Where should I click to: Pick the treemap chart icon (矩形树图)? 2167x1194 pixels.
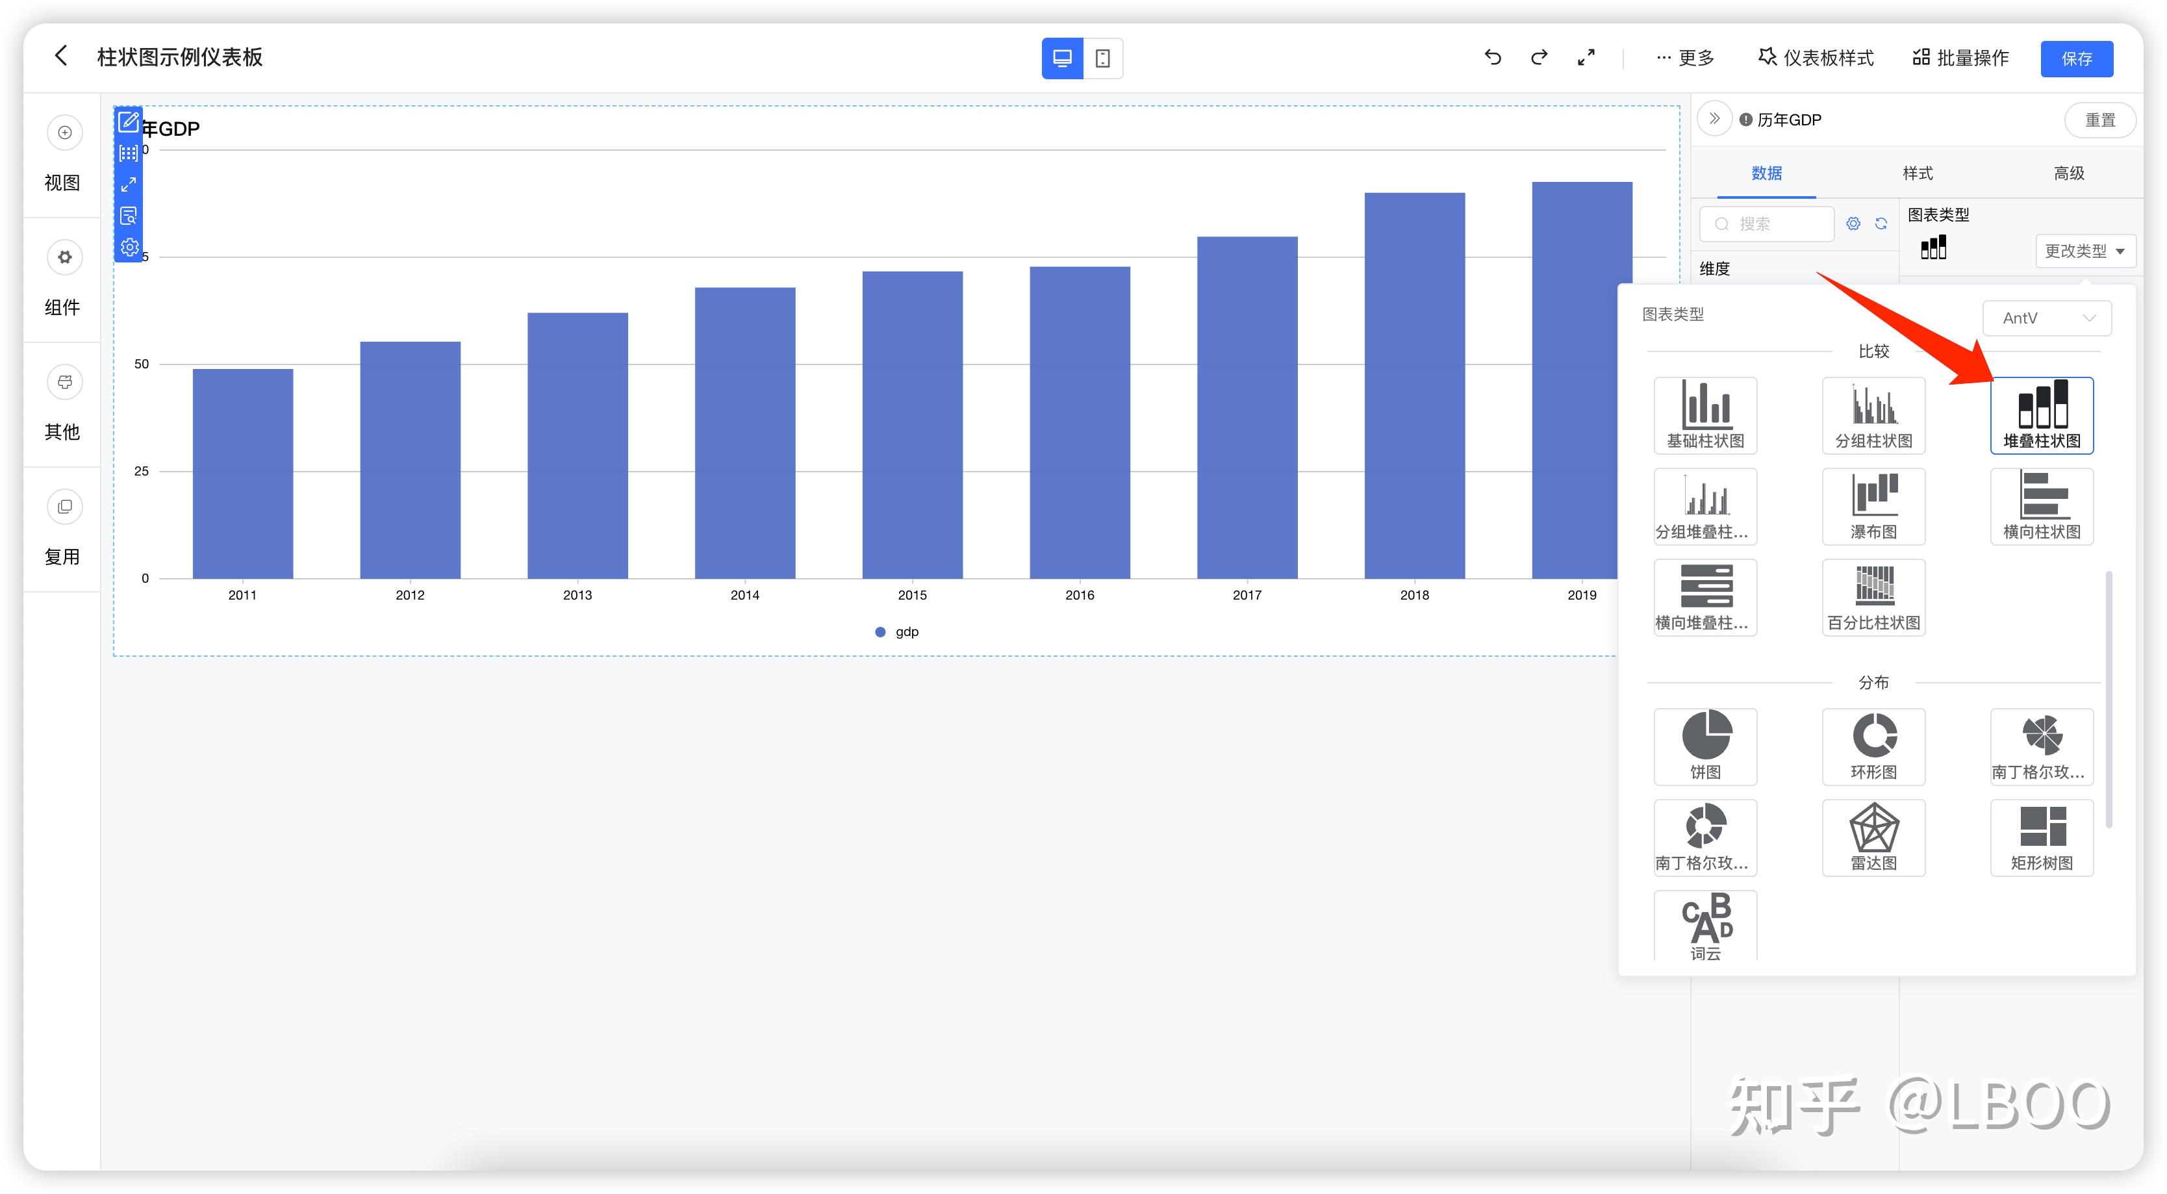click(2042, 837)
